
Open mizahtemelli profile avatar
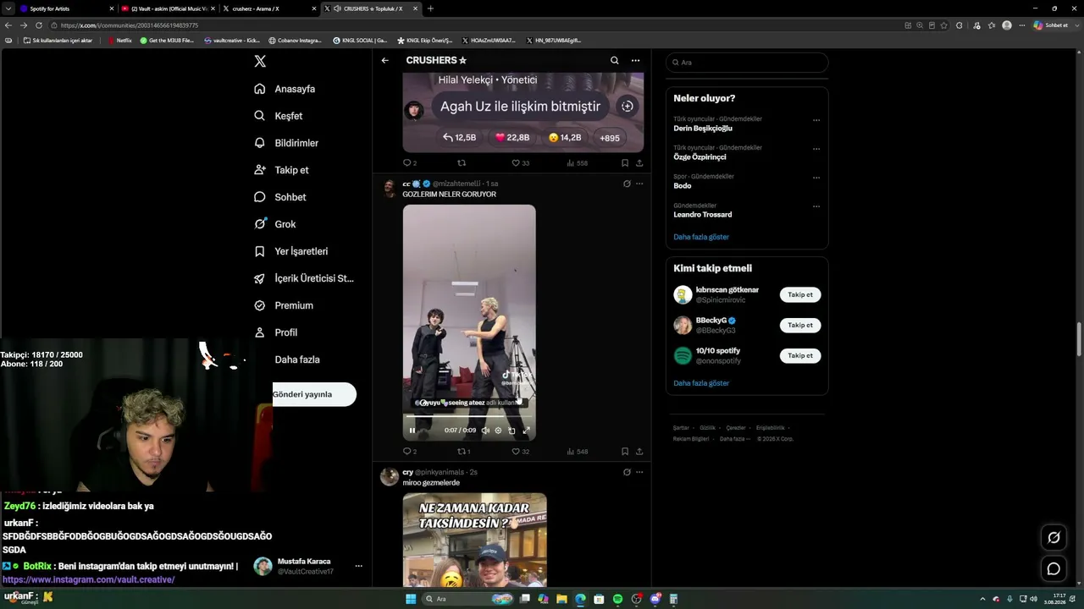[x=390, y=188]
